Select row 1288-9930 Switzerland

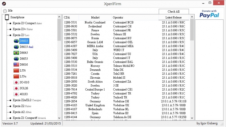[x=126, y=26]
